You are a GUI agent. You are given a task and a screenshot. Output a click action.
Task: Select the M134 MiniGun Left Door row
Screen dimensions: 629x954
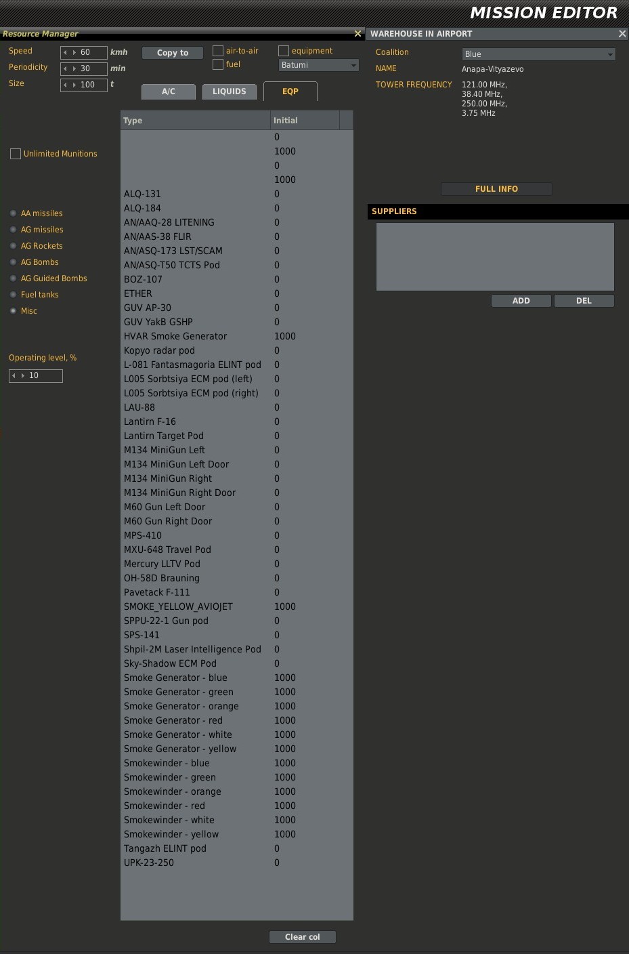click(236, 464)
